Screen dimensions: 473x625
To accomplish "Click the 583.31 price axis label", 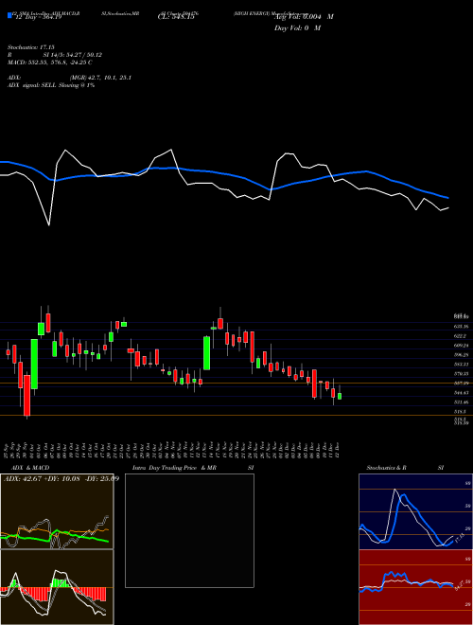I will 461,365.
